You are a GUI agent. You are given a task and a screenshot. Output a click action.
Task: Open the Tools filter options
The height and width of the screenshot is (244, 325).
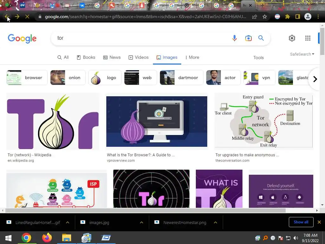point(258,58)
